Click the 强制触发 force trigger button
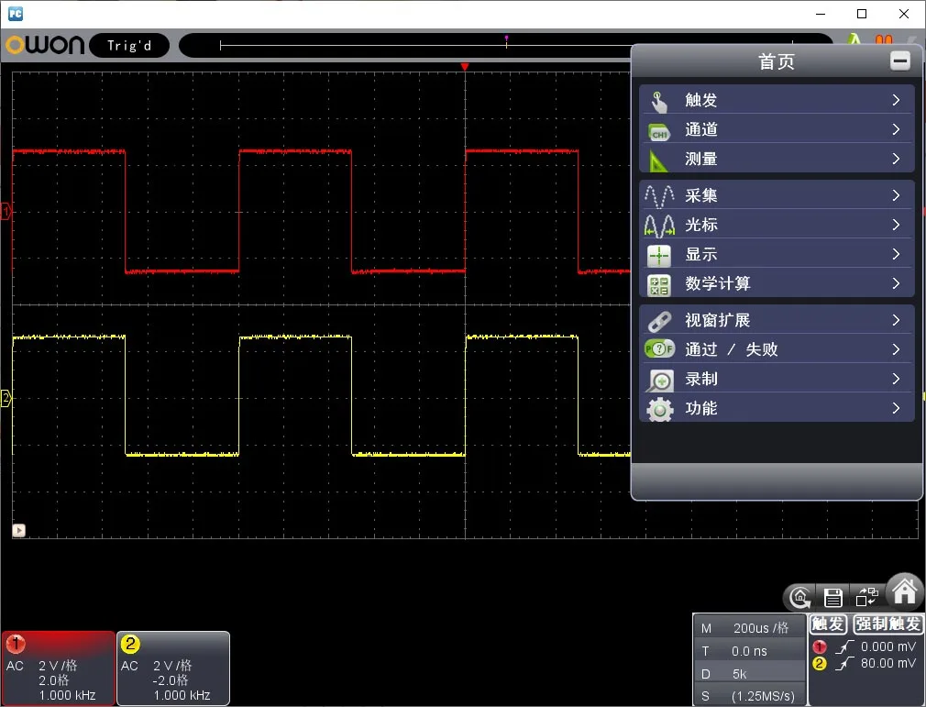 [887, 624]
